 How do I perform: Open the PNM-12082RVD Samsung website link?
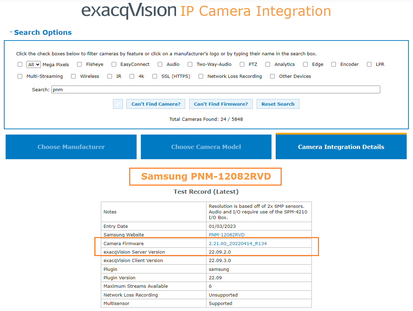click(x=226, y=235)
